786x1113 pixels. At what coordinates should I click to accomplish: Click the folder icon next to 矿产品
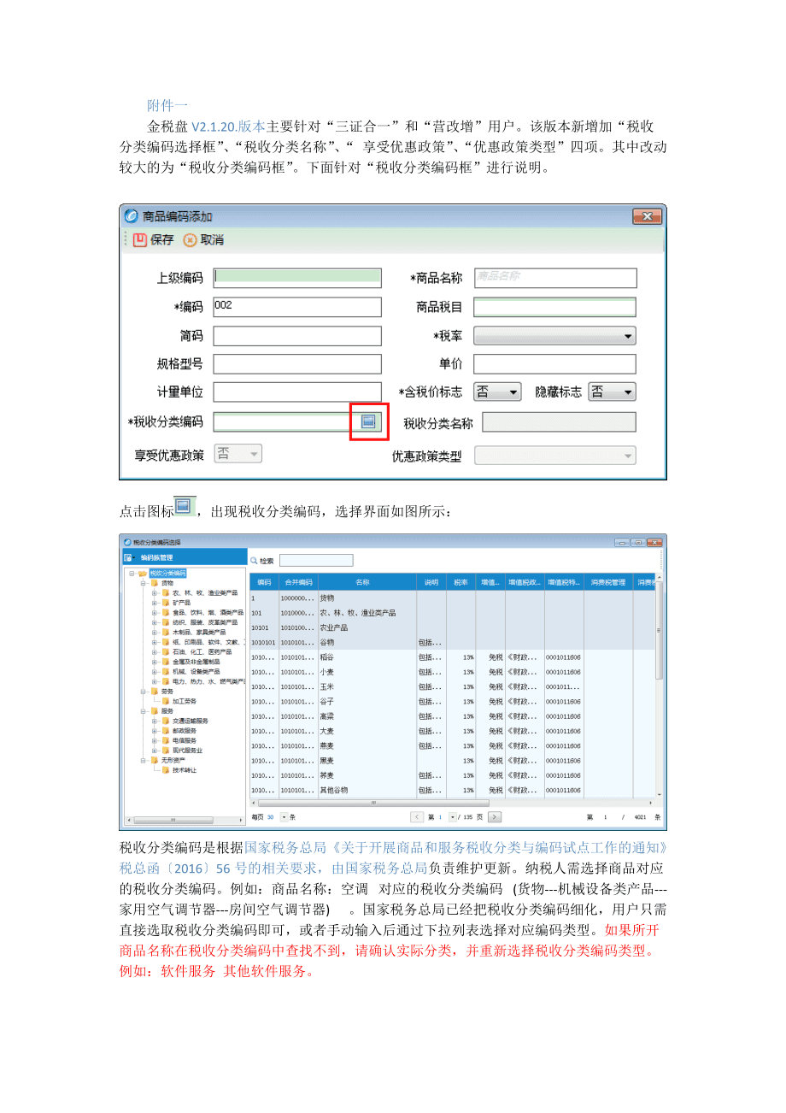point(166,603)
